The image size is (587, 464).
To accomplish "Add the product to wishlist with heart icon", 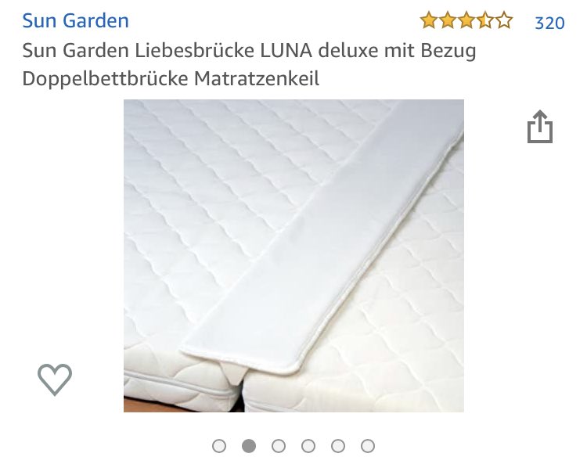I will [x=55, y=379].
